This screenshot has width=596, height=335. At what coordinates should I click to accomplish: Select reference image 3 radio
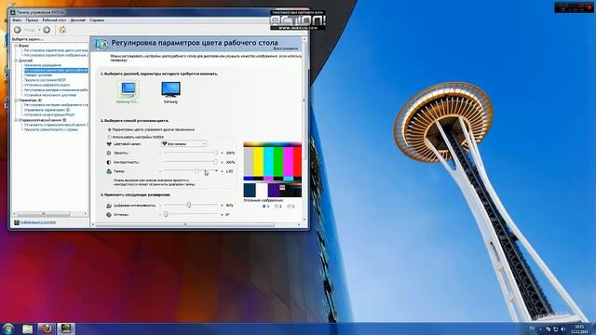pos(290,207)
